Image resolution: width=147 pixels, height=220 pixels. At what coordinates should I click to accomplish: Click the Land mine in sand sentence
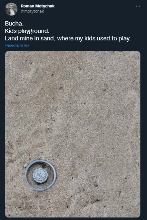click(x=68, y=38)
